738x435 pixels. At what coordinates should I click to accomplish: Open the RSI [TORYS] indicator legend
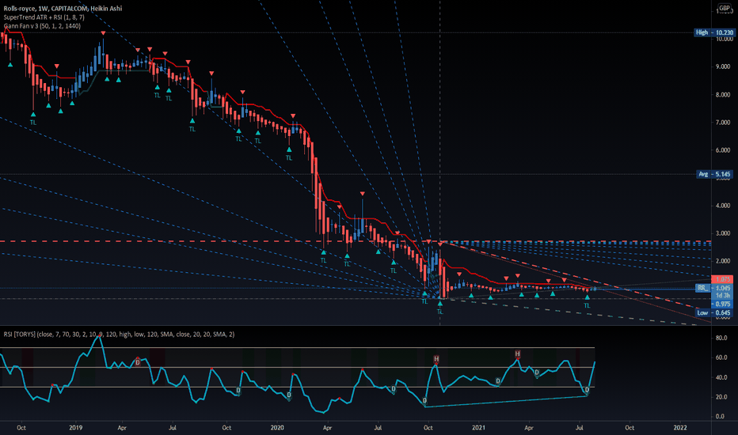tap(119, 335)
